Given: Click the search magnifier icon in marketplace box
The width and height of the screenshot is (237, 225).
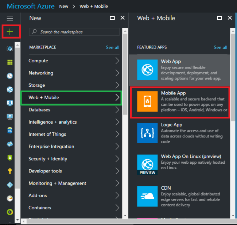Looking at the screenshot, I should click(34, 32).
